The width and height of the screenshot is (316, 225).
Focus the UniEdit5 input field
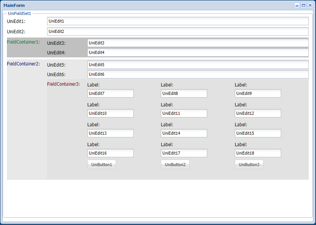198,65
